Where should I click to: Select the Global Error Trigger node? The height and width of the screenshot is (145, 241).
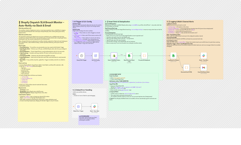(78, 107)
